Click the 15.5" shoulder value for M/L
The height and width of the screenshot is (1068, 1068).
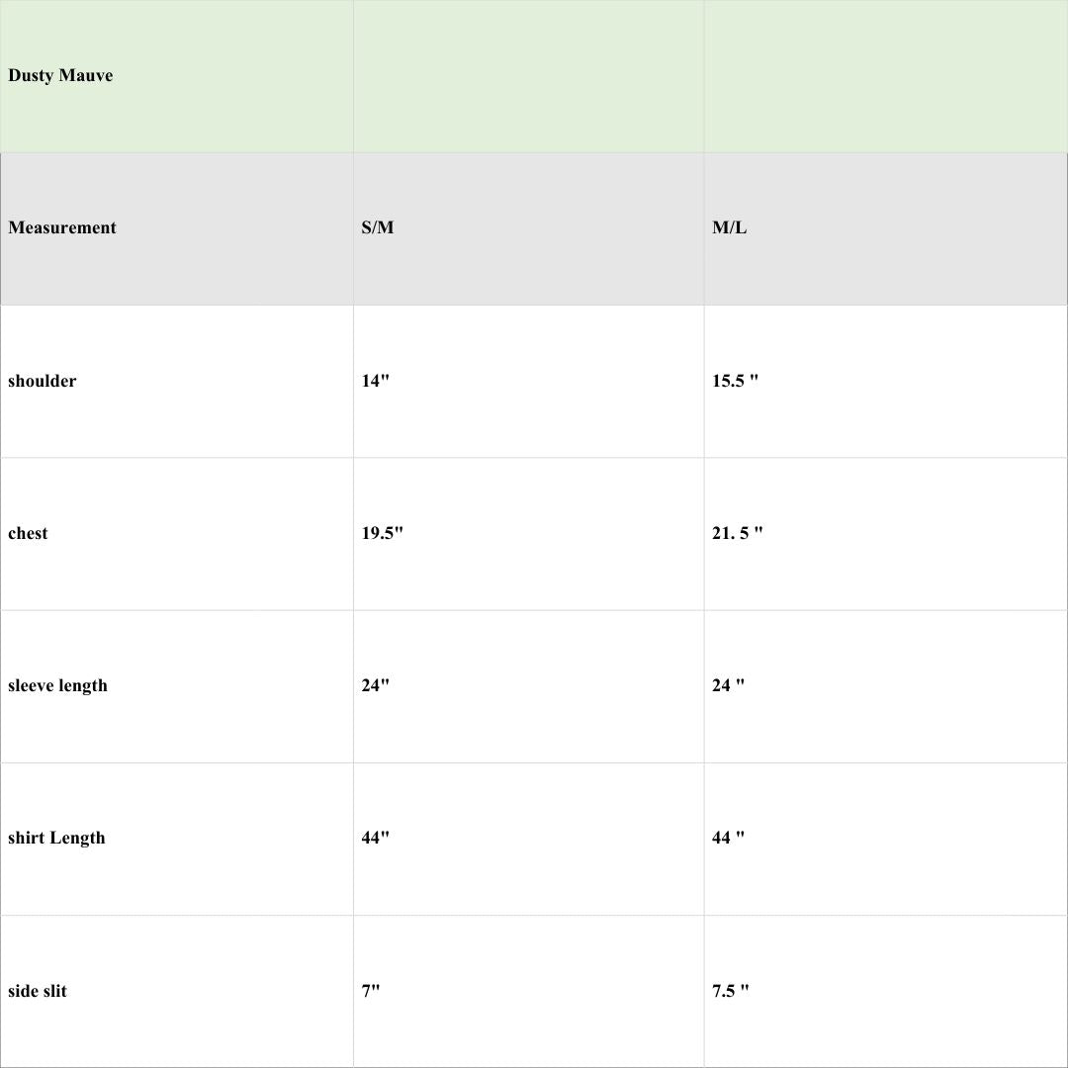click(x=736, y=382)
